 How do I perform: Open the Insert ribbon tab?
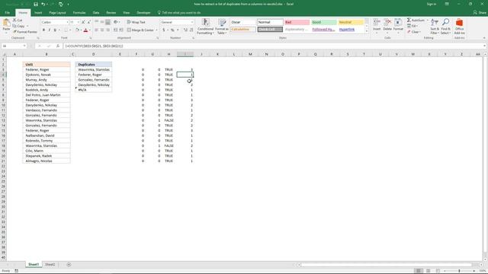(x=38, y=13)
